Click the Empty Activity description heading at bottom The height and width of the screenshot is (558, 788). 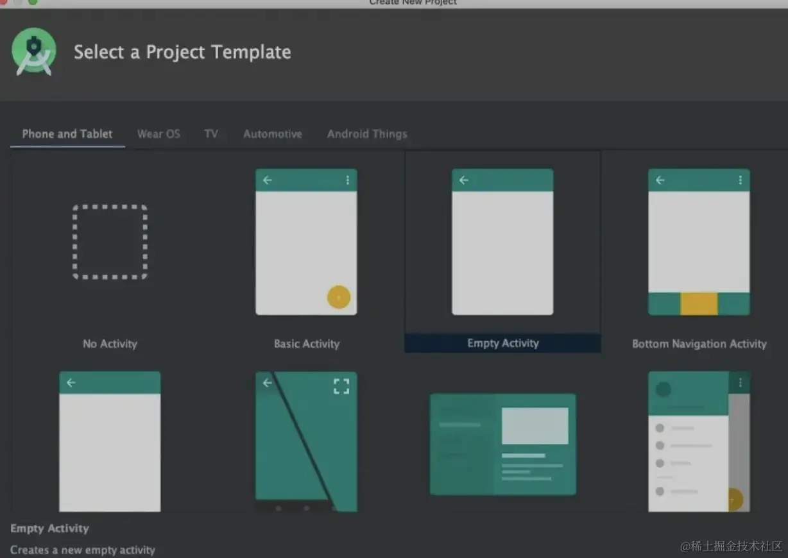[x=49, y=528]
